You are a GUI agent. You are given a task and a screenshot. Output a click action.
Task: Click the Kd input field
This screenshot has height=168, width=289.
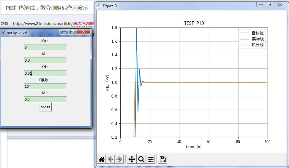pyautogui.click(x=45, y=73)
